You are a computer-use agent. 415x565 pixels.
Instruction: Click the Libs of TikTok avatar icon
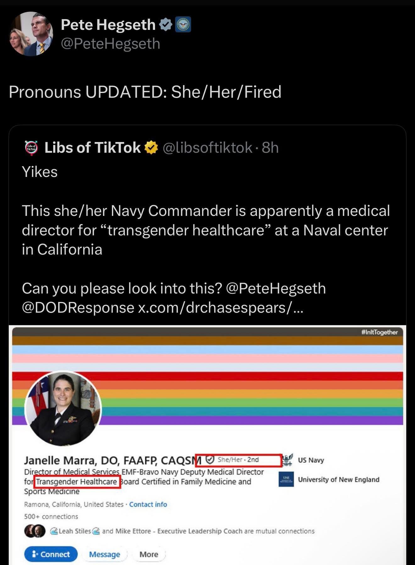[x=31, y=148]
